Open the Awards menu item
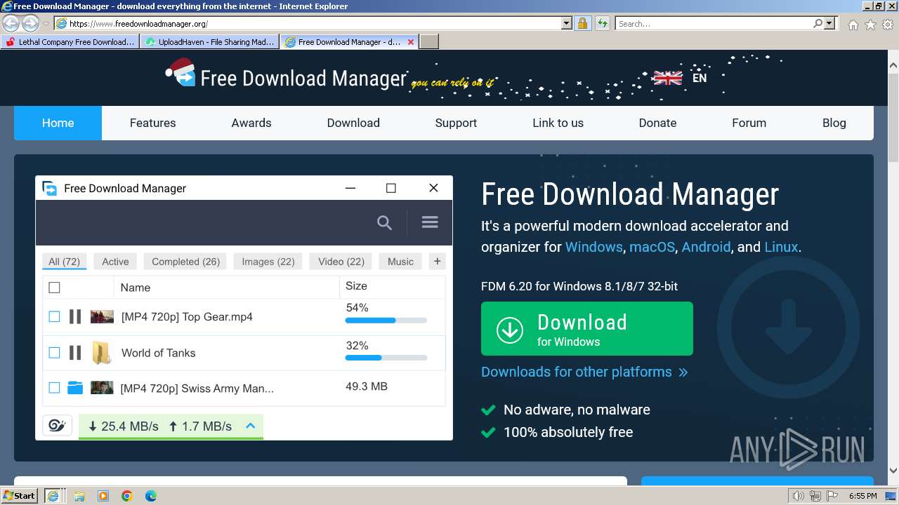Screen dimensions: 899x505 coord(251,123)
